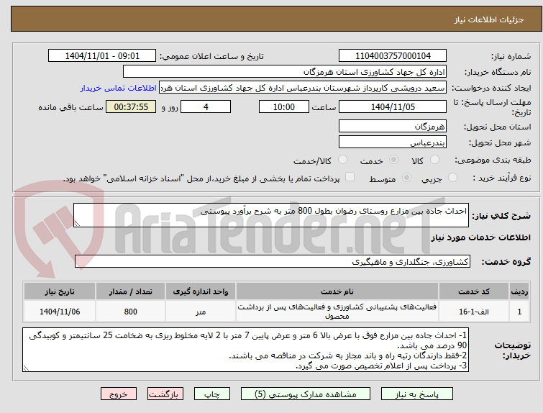The image size is (543, 413).
Task: Select the کالا radio button
Action: [x=434, y=160]
